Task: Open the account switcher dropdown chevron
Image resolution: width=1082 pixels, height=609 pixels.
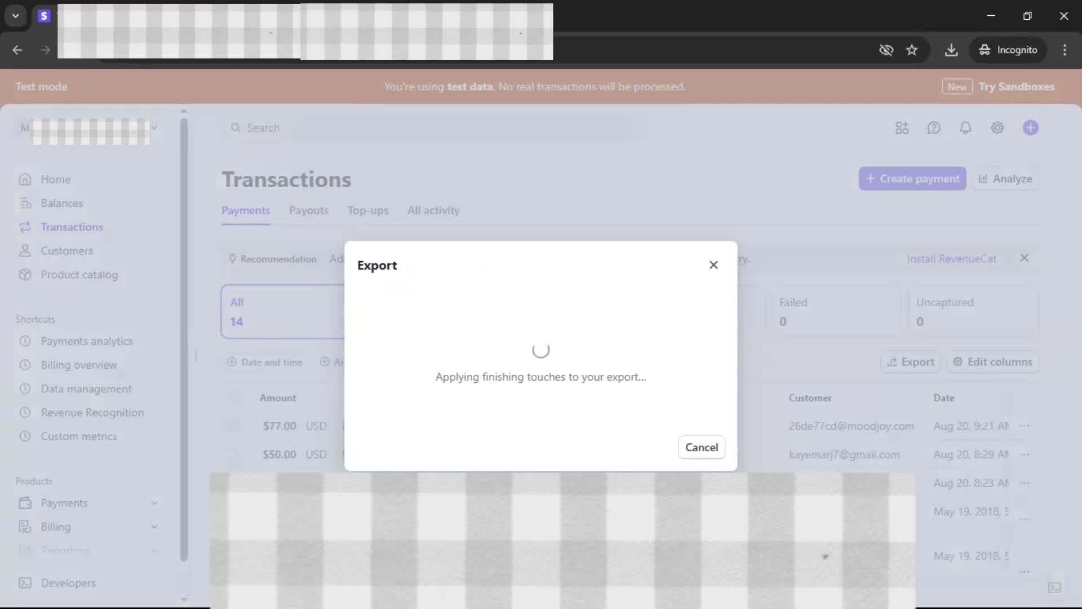Action: pos(154,128)
